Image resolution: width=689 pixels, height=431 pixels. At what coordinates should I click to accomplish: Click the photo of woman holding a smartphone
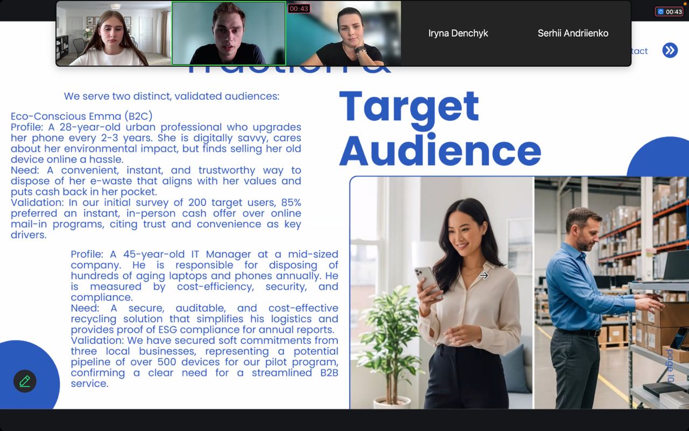point(442,293)
